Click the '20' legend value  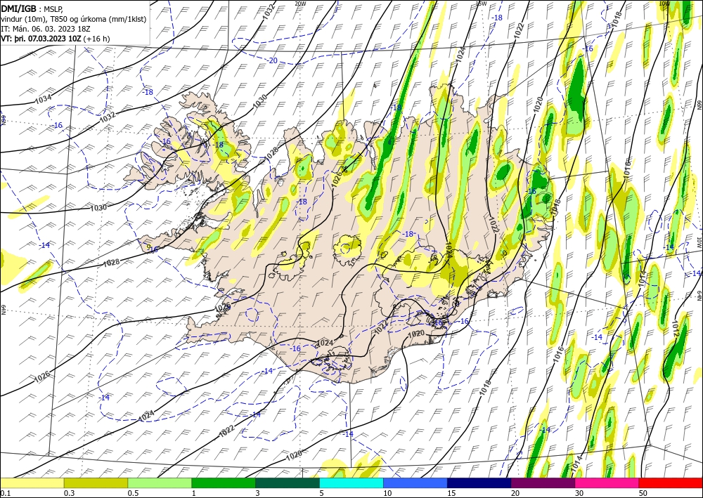515,493
